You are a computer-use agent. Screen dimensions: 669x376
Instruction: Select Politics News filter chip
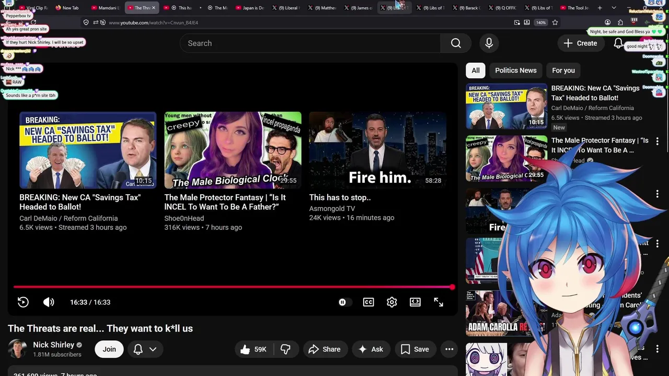pyautogui.click(x=516, y=70)
